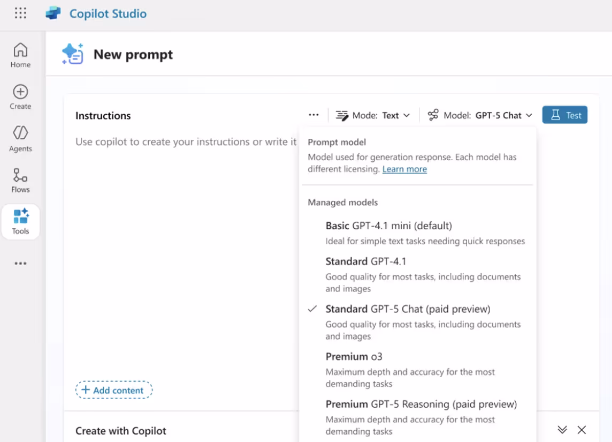Click Add content button

pyautogui.click(x=113, y=390)
